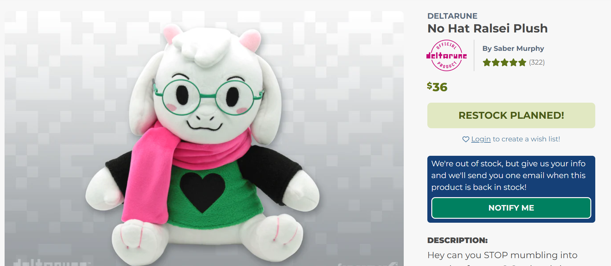Click the RESTOCK PLANNED! button
This screenshot has width=611, height=266.
[511, 115]
